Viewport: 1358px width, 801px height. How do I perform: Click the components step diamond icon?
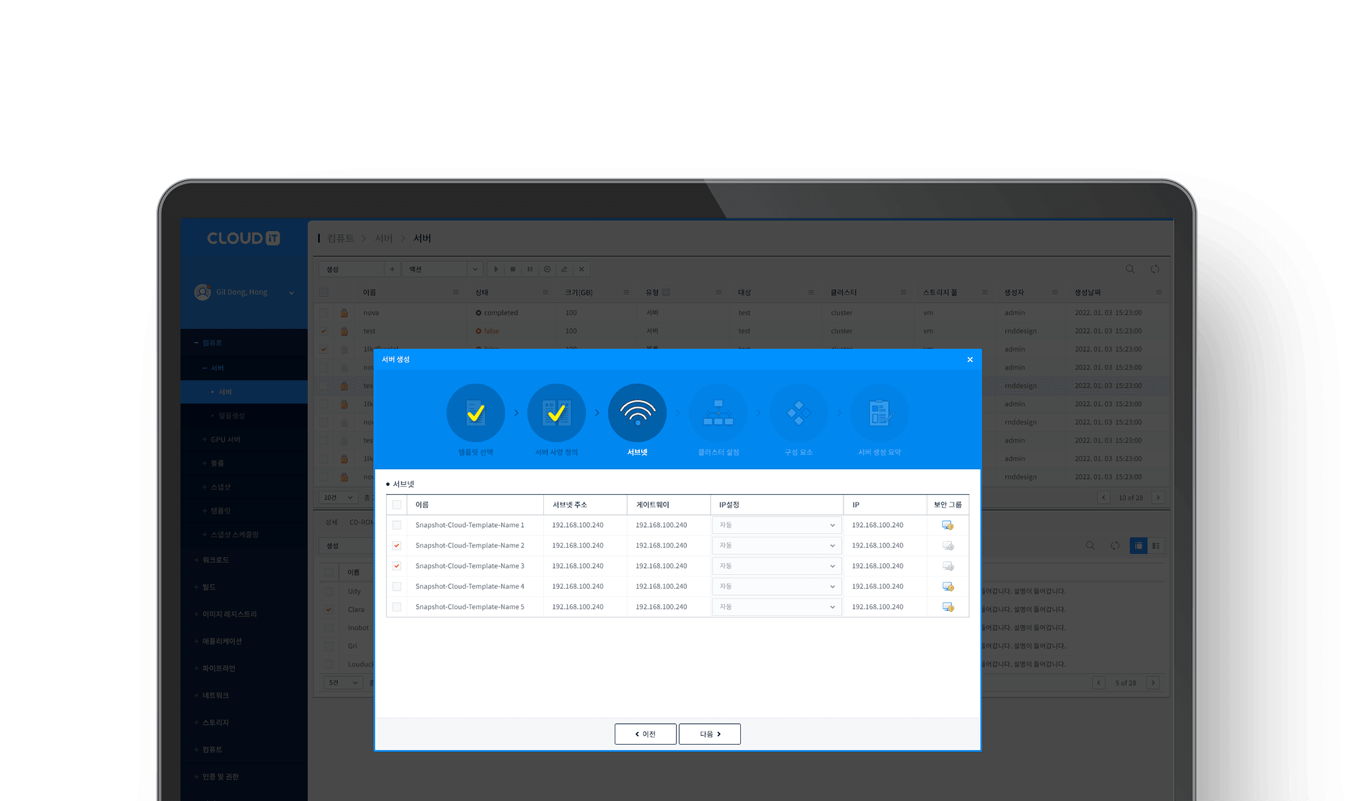click(798, 413)
